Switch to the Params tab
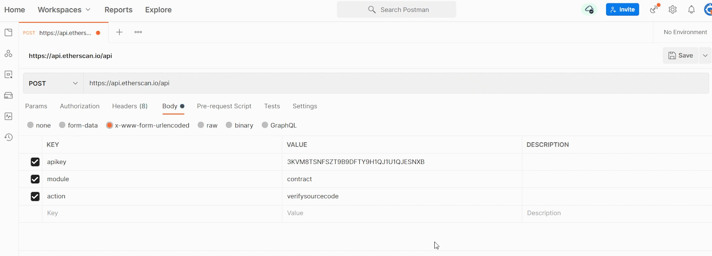The image size is (712, 256). pos(36,106)
